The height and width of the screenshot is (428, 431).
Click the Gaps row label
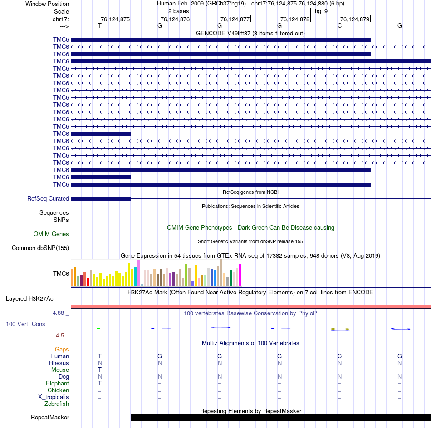click(62, 349)
